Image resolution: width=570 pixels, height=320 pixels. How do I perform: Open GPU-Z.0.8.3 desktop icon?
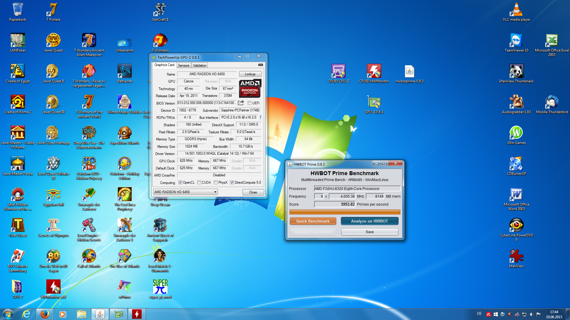tap(374, 104)
